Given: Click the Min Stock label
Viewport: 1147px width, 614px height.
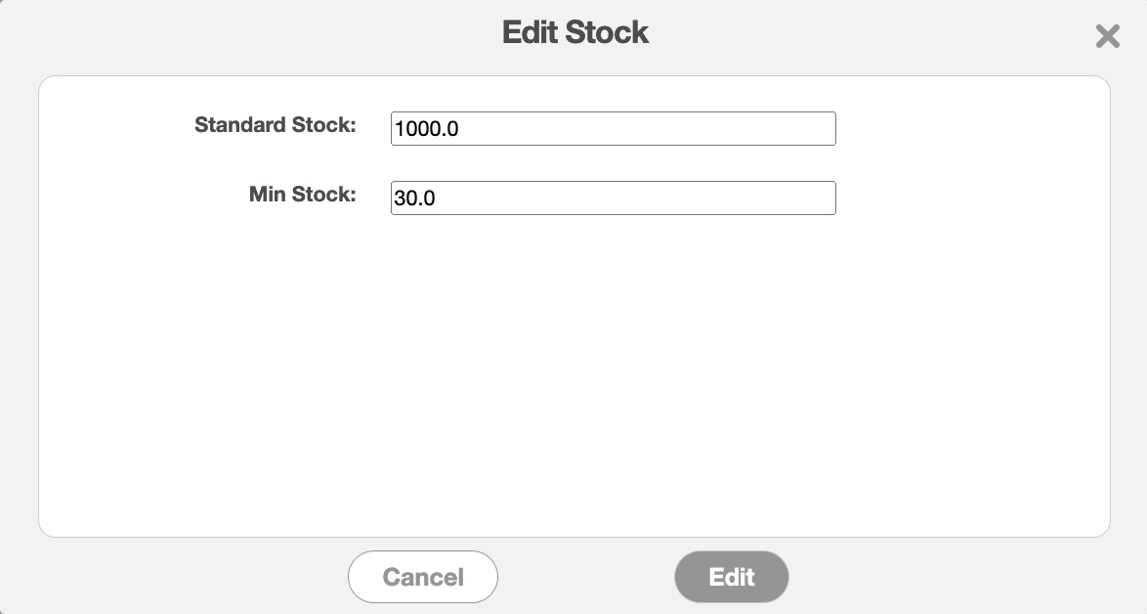Looking at the screenshot, I should coord(302,194).
